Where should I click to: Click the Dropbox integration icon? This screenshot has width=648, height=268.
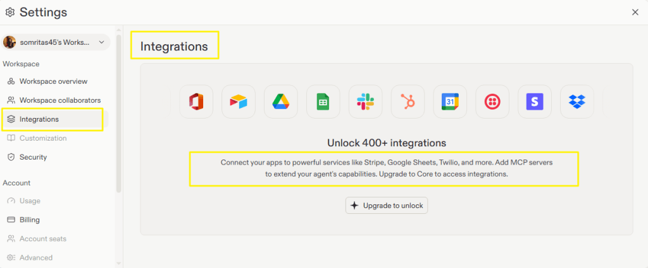(577, 102)
